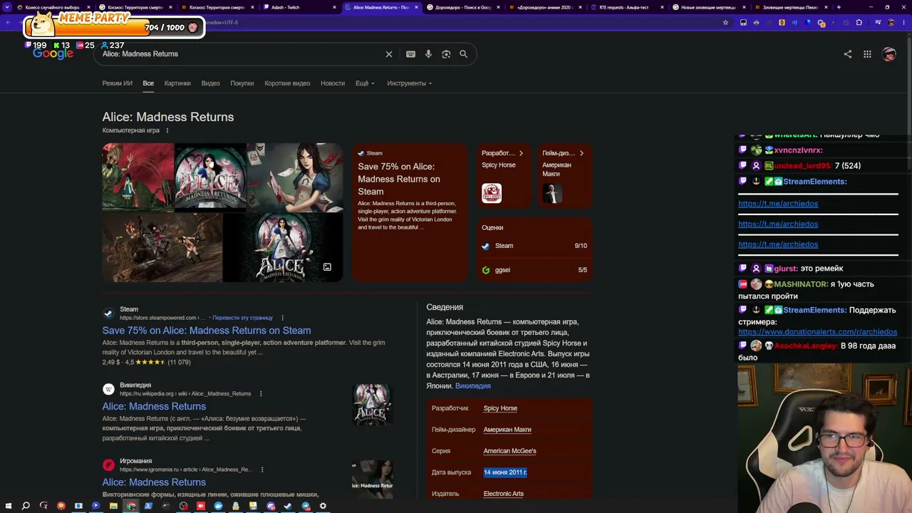Open the 'Spicy Horse' developer link in the table
This screenshot has height=513, width=912.
point(500,408)
